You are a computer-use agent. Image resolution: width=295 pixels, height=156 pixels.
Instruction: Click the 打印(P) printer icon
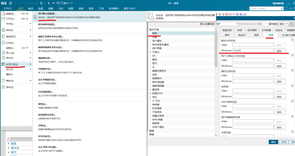(x=3, y=43)
